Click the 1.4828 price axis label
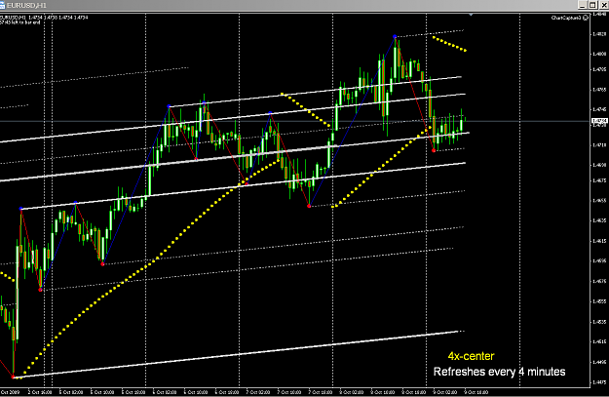Screen dimensions: 609x397 tap(599, 34)
